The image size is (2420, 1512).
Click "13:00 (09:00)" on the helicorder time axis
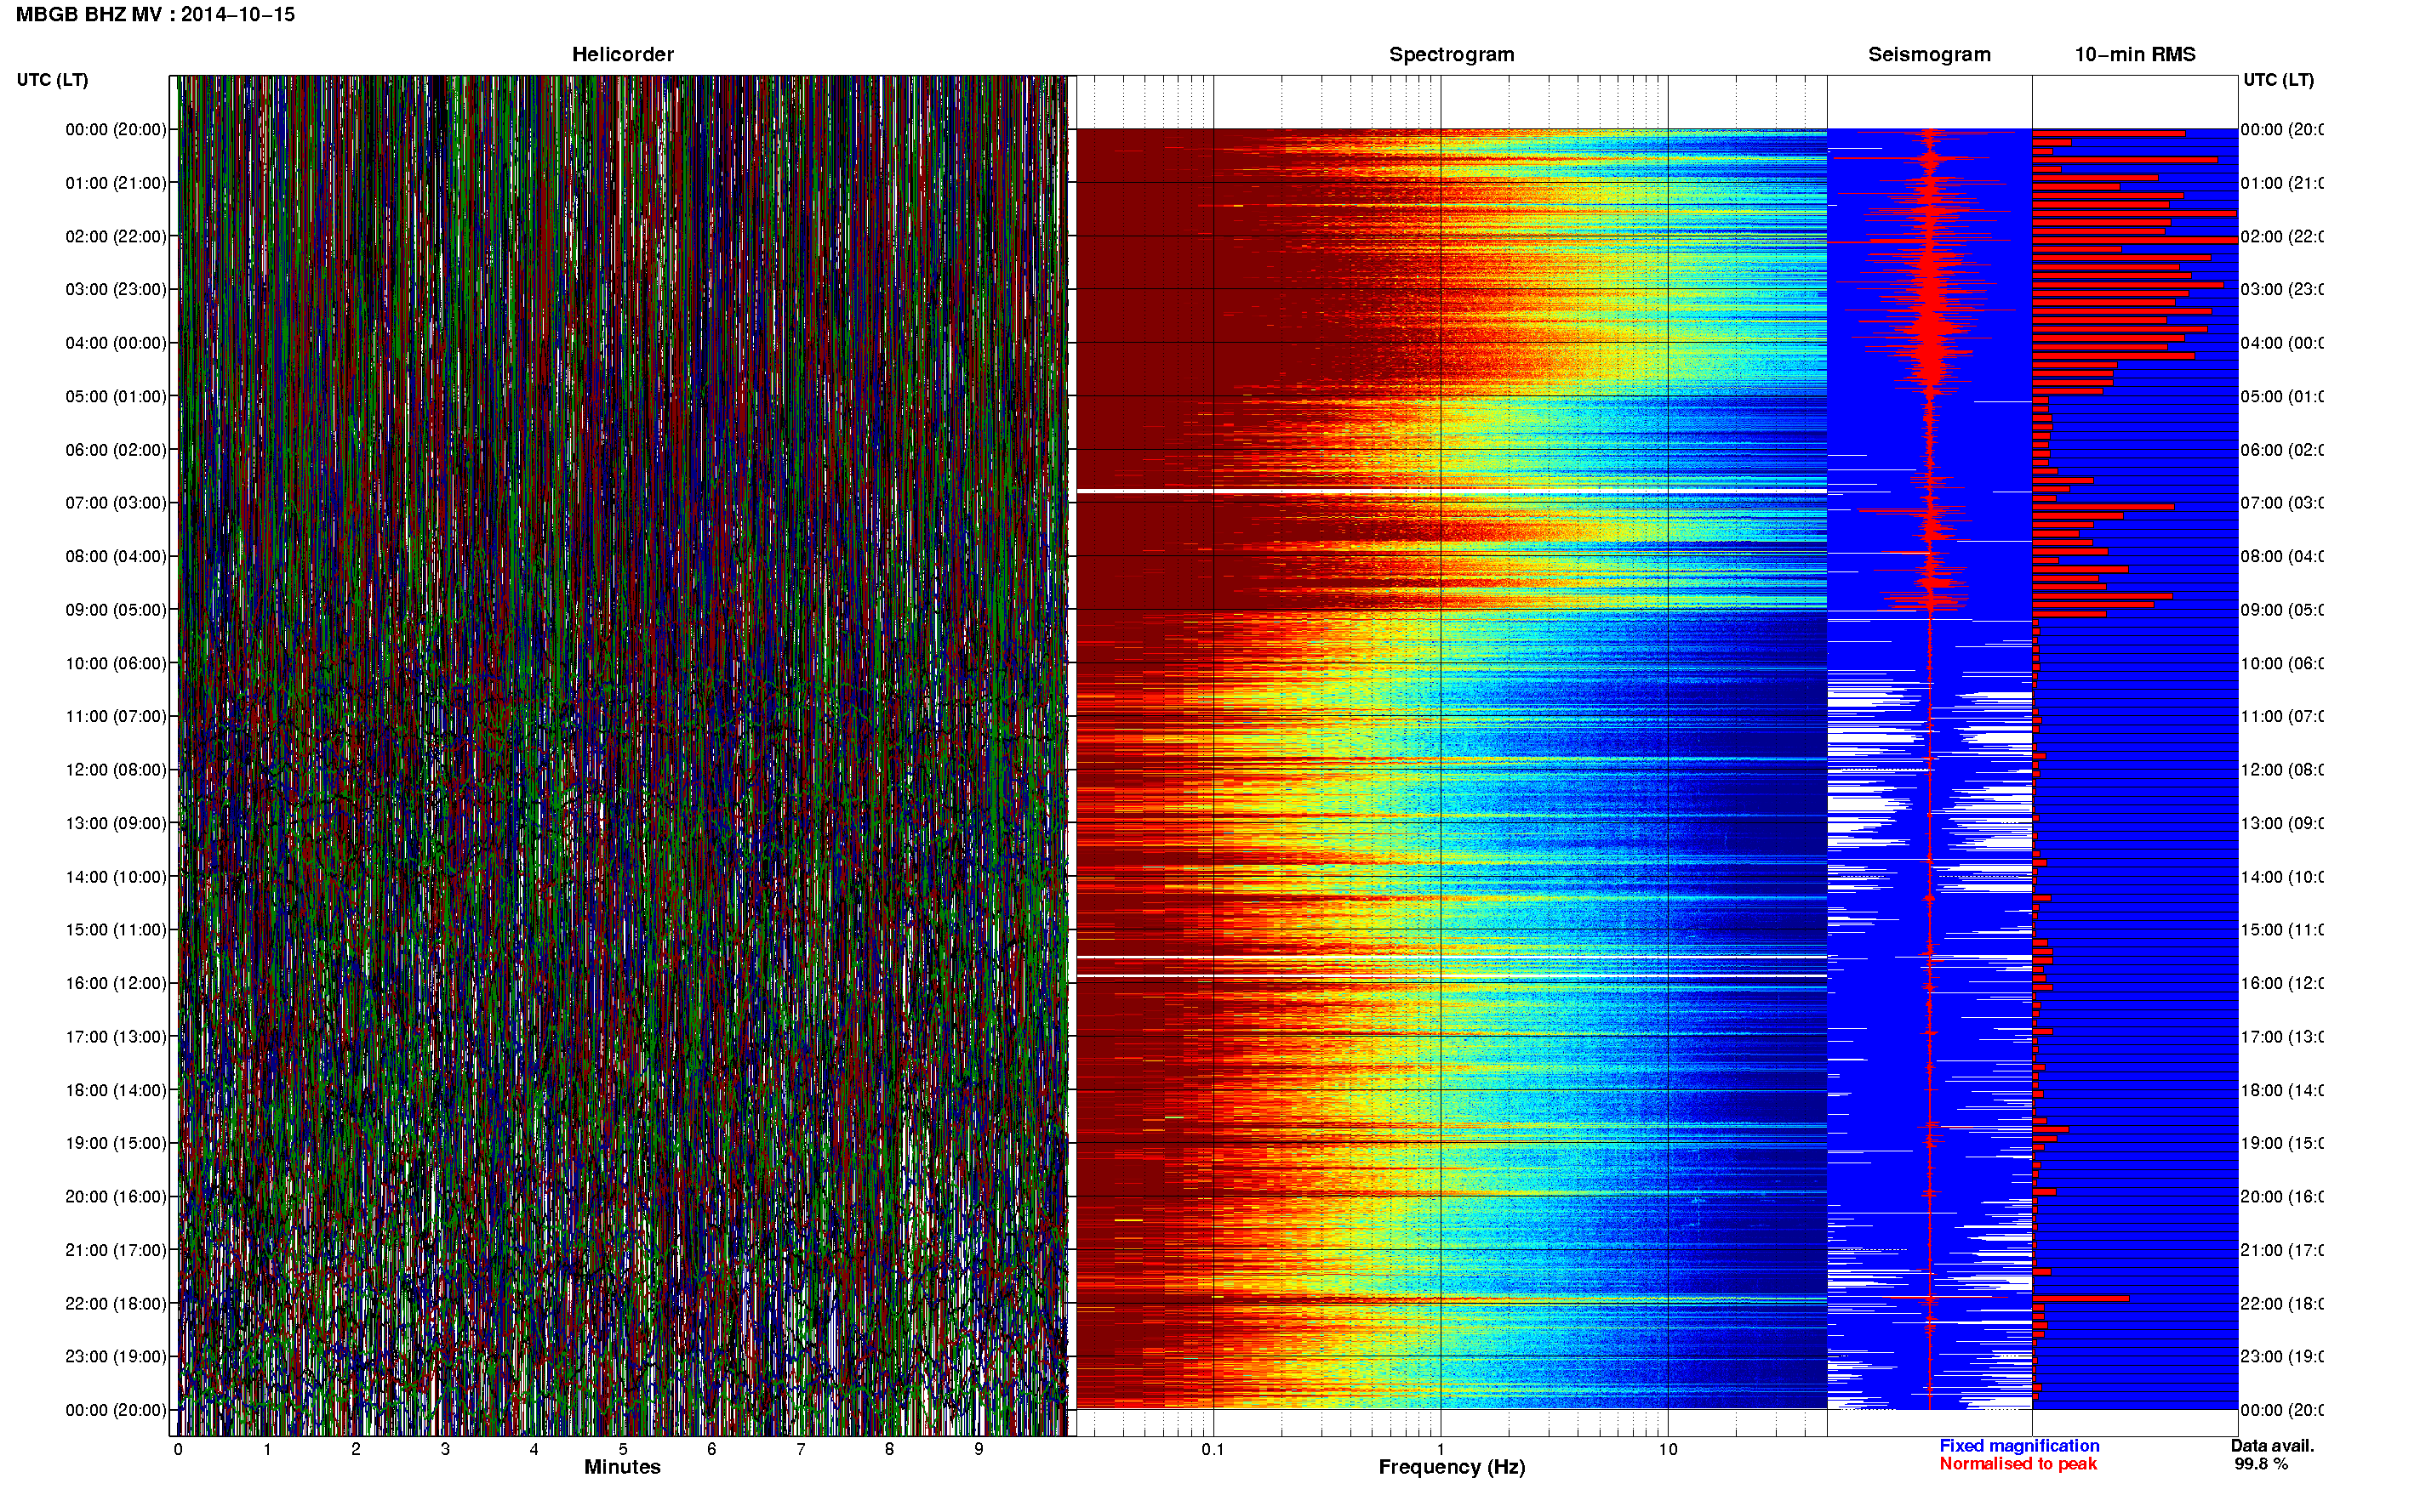pos(116,824)
